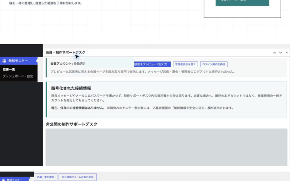290x181 pixels.
Task: Click the teal button at top right
Action: click(242, 3)
